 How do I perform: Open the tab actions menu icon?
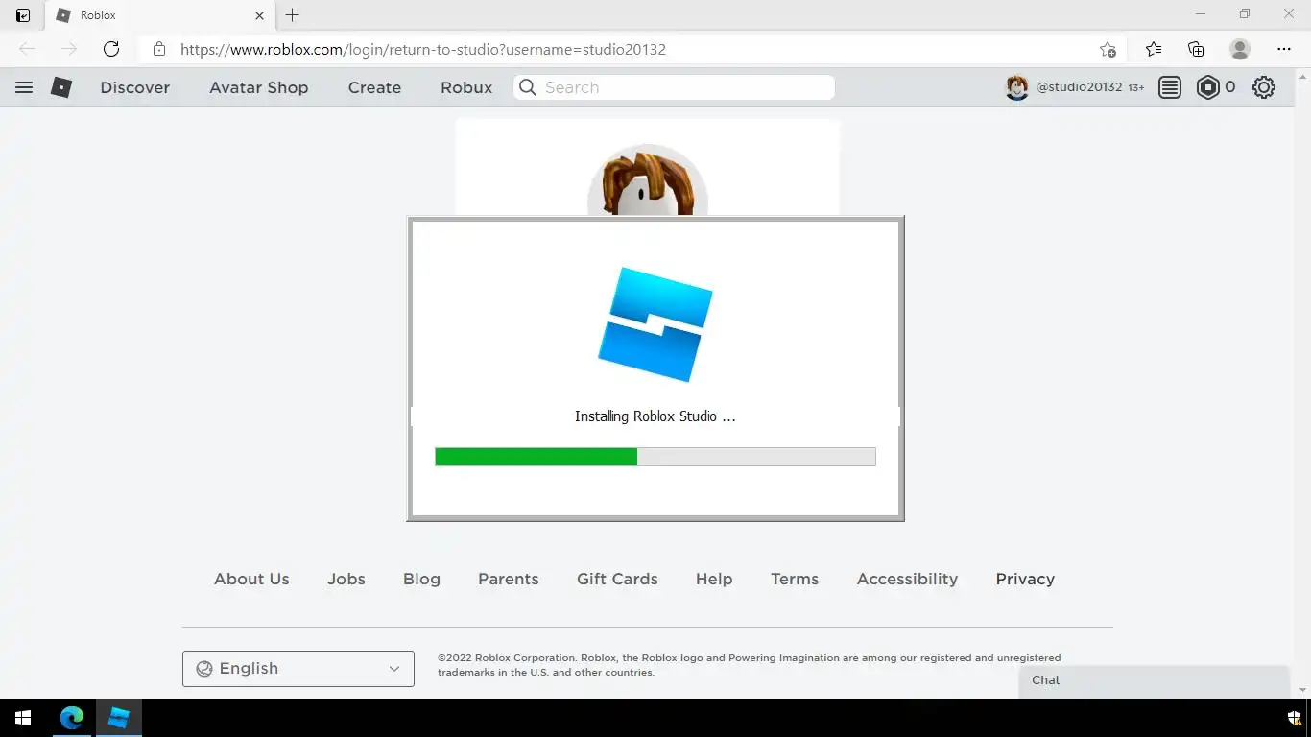(23, 15)
